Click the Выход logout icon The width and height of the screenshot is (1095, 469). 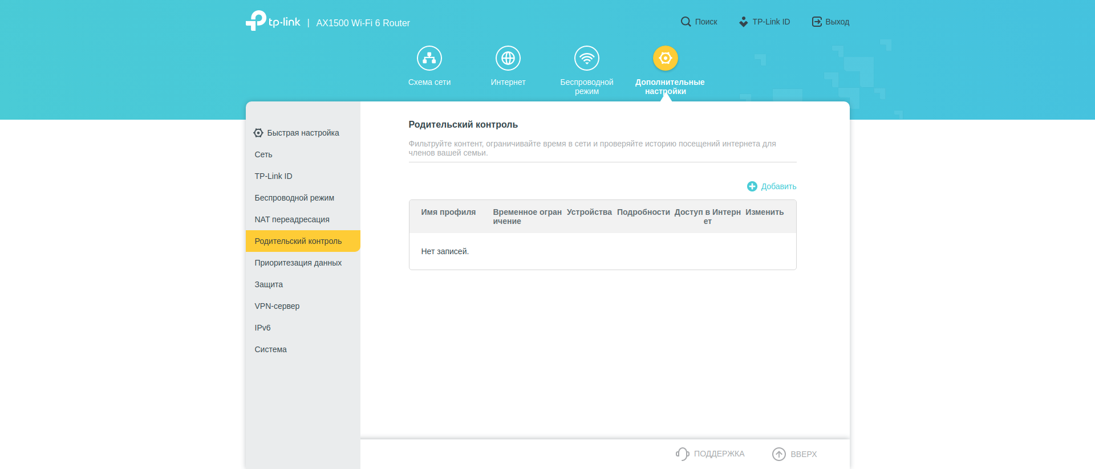pyautogui.click(x=817, y=22)
